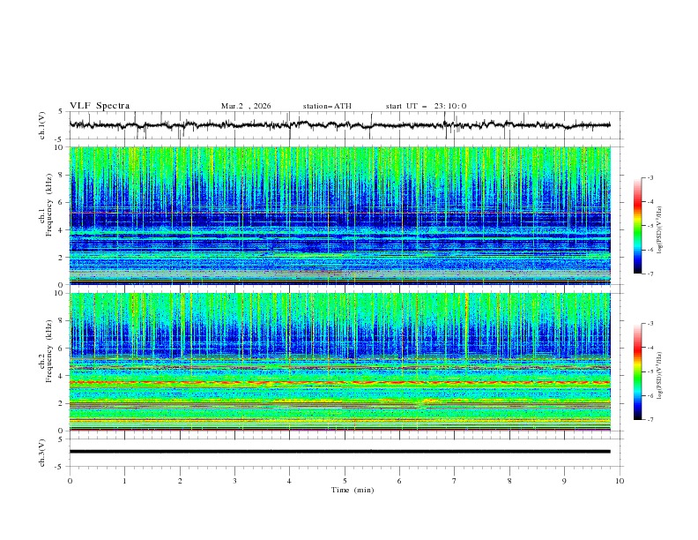Click the ch.1 voltage waveform trace
698x540 pixels.
coord(339,125)
